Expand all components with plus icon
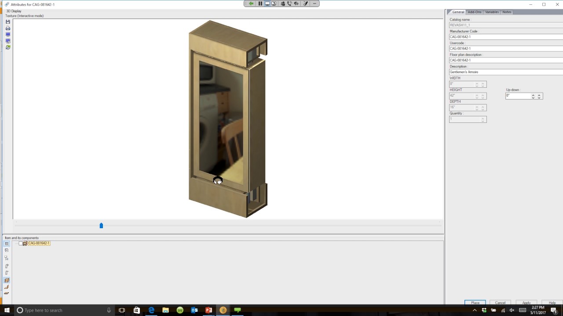563x316 pixels. coord(7,244)
